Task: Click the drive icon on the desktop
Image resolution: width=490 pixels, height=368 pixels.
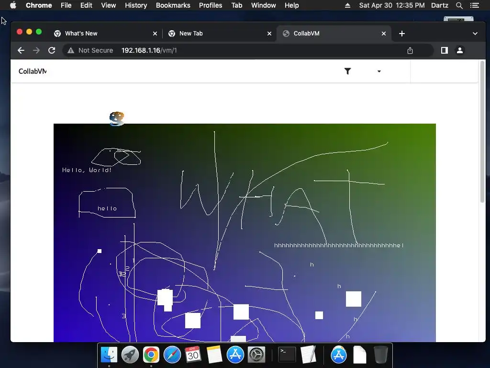Action: point(458,19)
